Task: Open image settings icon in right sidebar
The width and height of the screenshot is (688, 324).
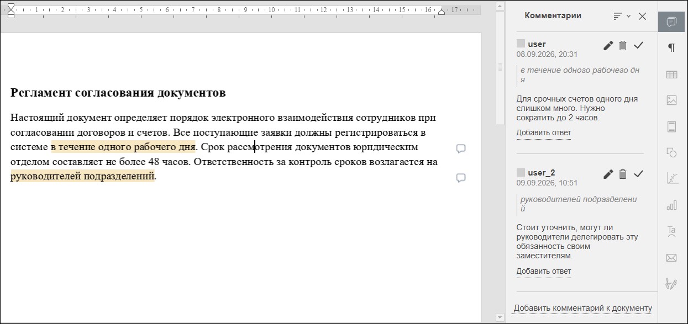Action: tap(671, 100)
